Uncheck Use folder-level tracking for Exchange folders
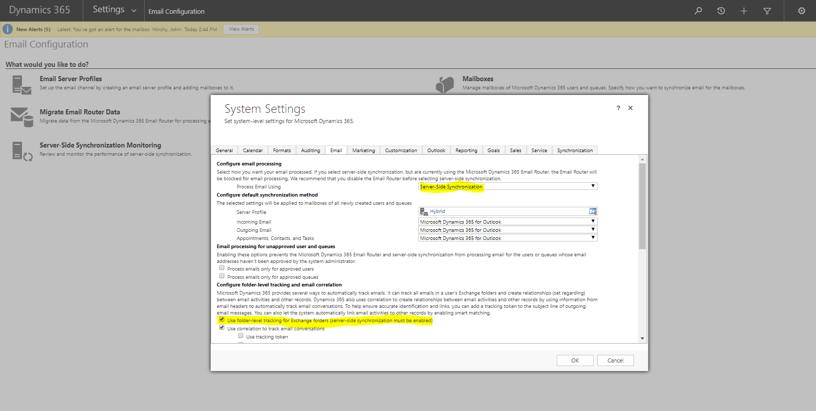This screenshot has height=411, width=816. click(x=222, y=320)
